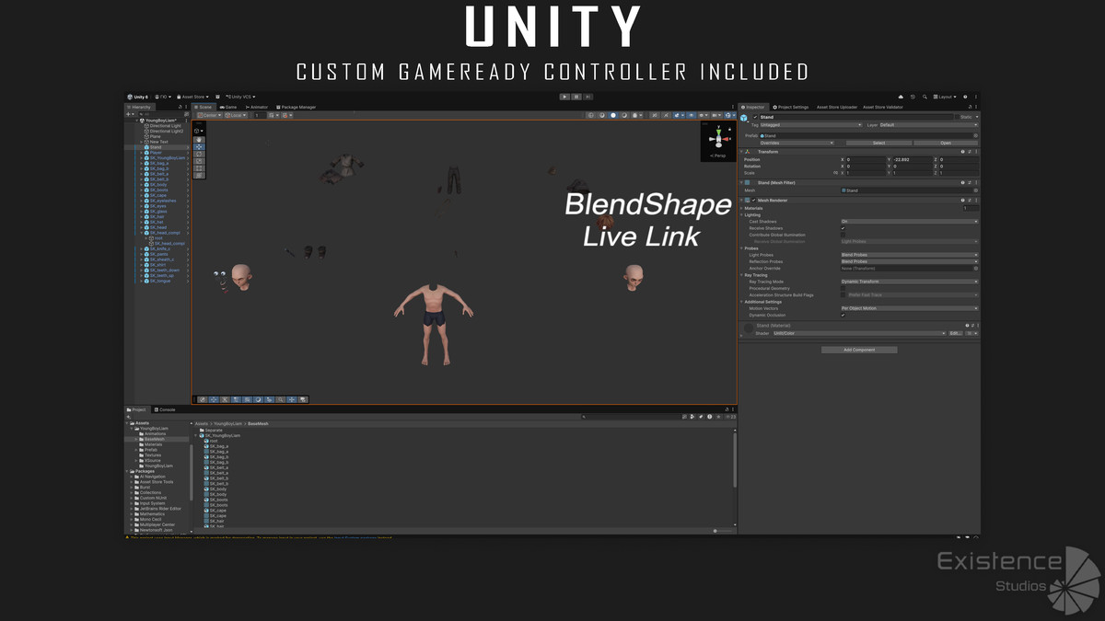1105x621 pixels.
Task: Switch to the Asset Store Uploader tab
Action: pyautogui.click(x=837, y=107)
